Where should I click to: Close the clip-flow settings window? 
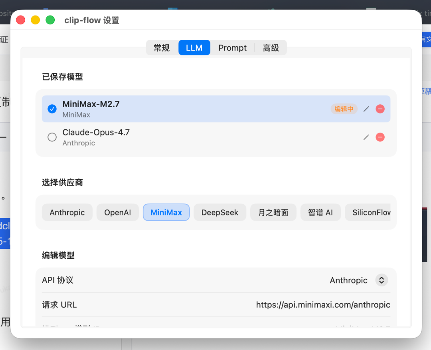[21, 20]
